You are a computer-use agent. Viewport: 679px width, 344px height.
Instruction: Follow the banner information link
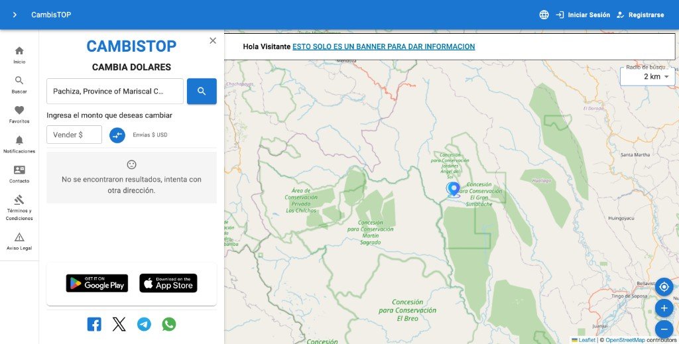coord(384,47)
